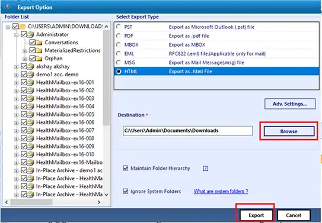
Task: Click 'Export as .pdf file' description text
Action: 189,36
